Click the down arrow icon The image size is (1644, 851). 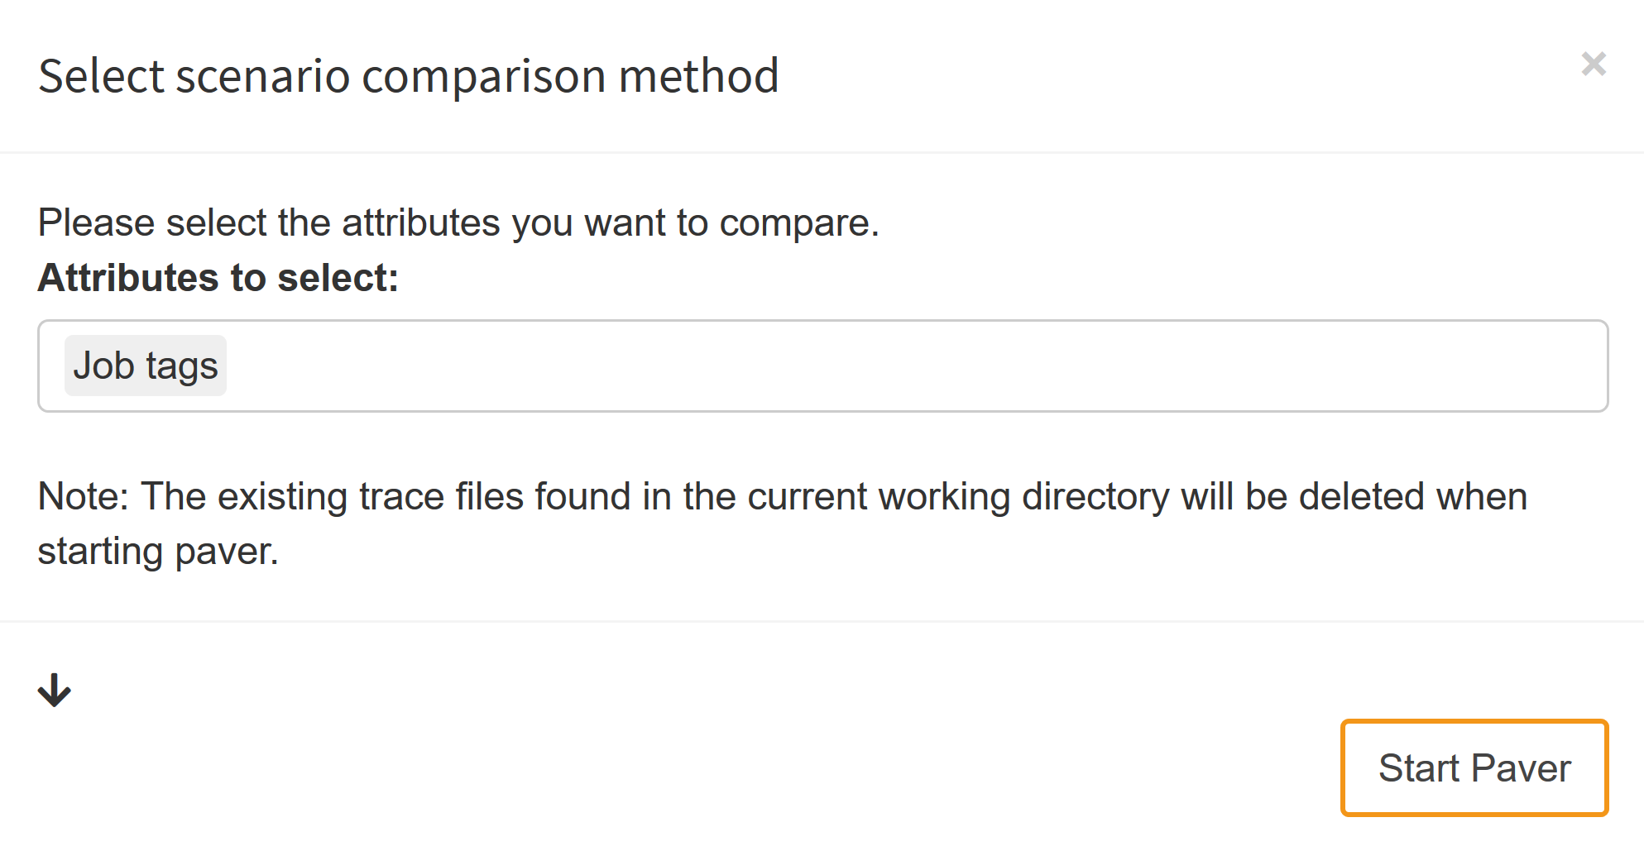(x=55, y=690)
